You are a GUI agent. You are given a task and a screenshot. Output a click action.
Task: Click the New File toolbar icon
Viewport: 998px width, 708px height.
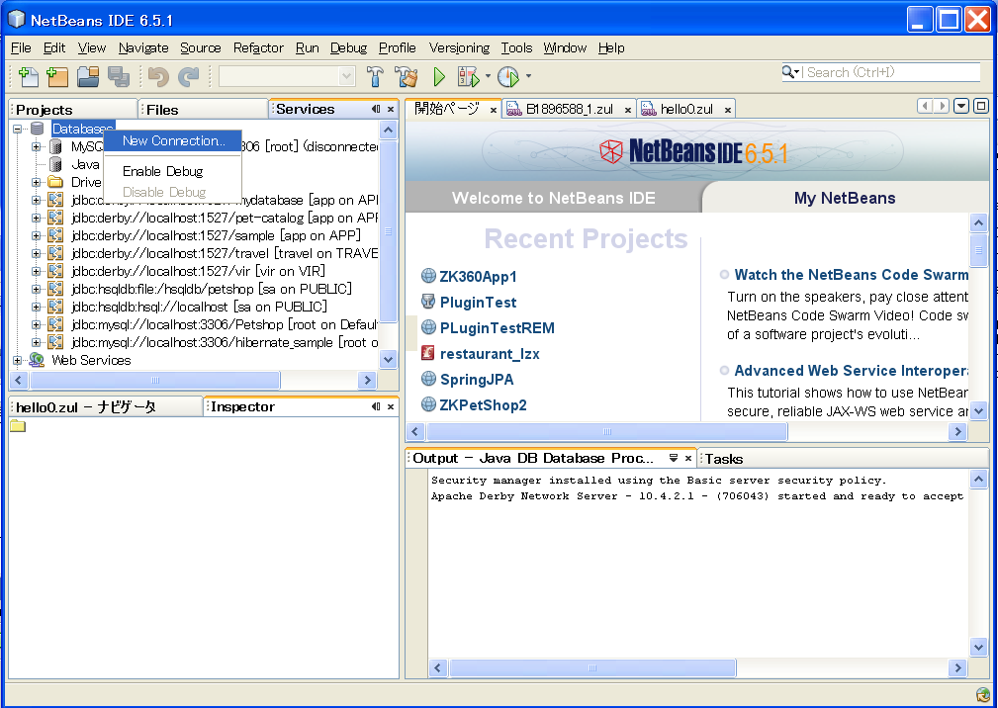[28, 76]
